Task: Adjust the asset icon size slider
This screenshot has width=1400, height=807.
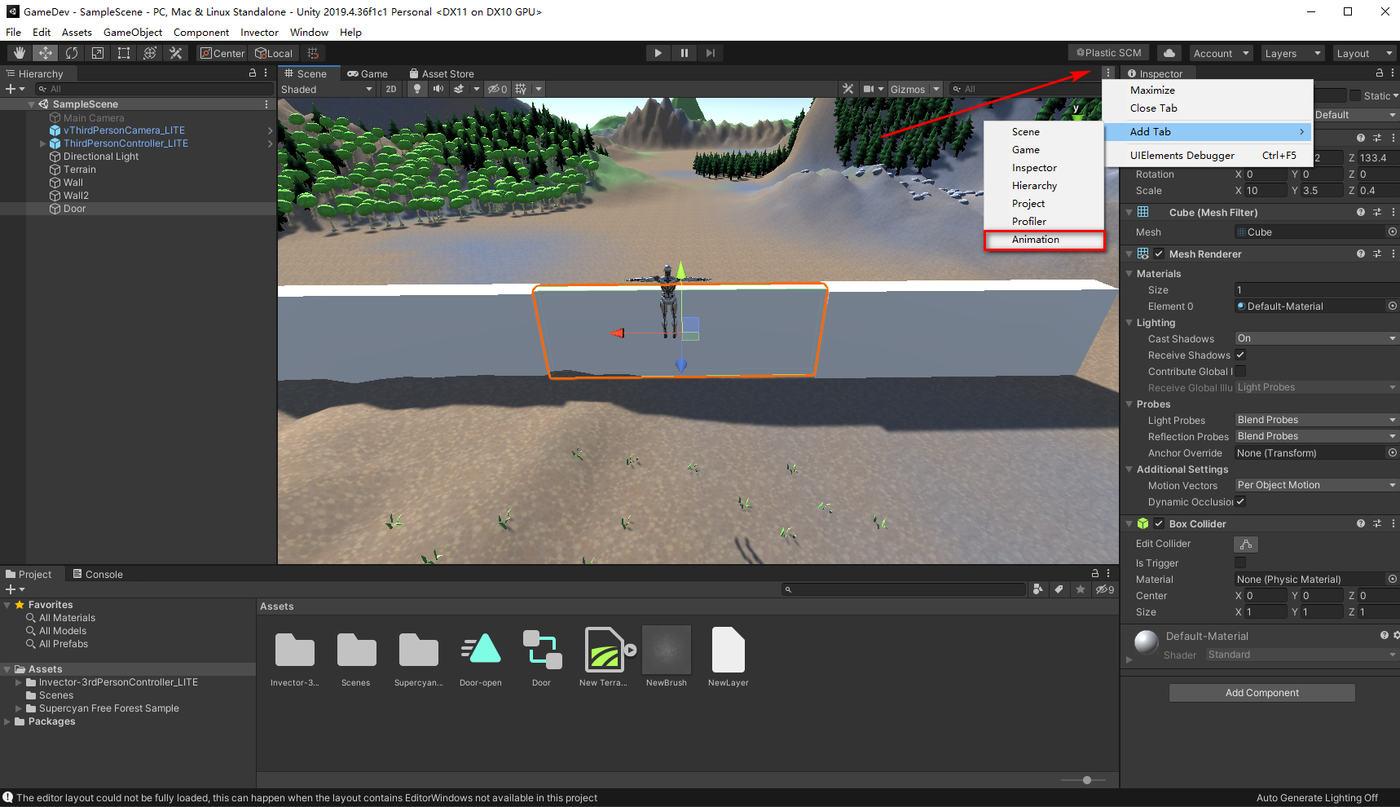Action: point(1087,780)
